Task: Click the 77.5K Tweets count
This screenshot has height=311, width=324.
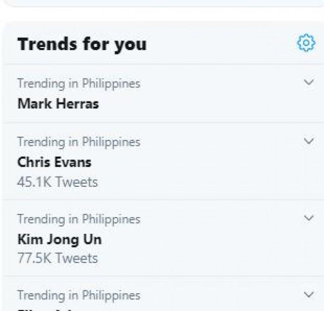Action: [57, 258]
